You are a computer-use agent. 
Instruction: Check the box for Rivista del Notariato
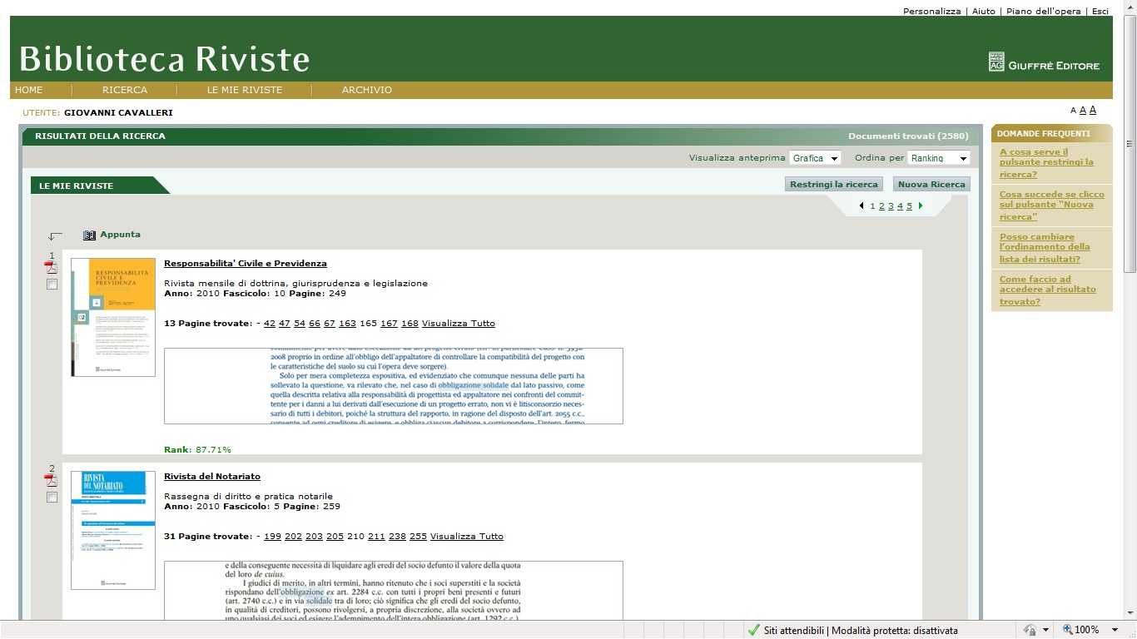52,498
